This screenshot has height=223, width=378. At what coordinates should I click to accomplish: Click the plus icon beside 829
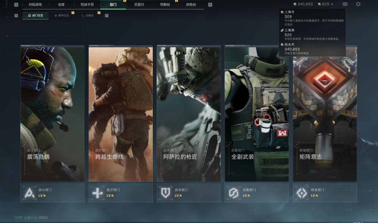332,4
